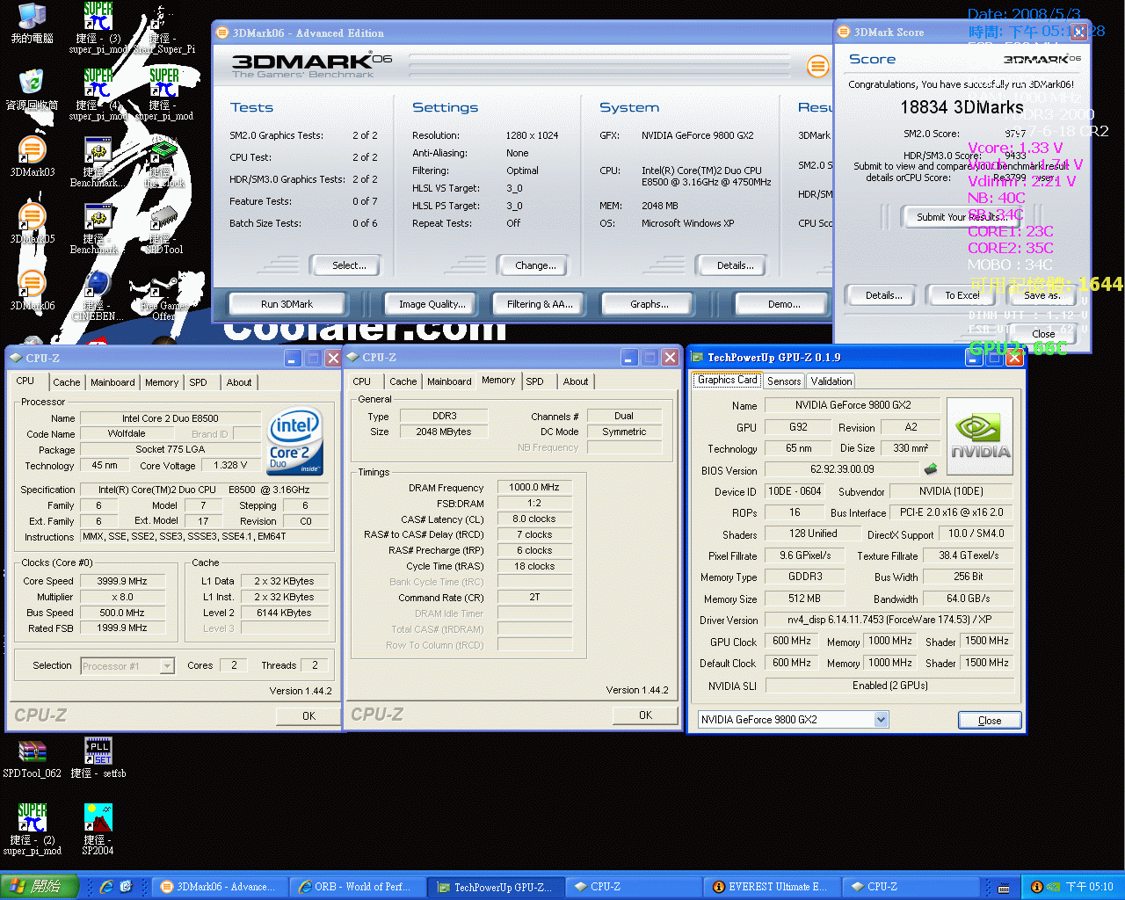Click the orange 3DMark06 logo icon

coord(817,66)
